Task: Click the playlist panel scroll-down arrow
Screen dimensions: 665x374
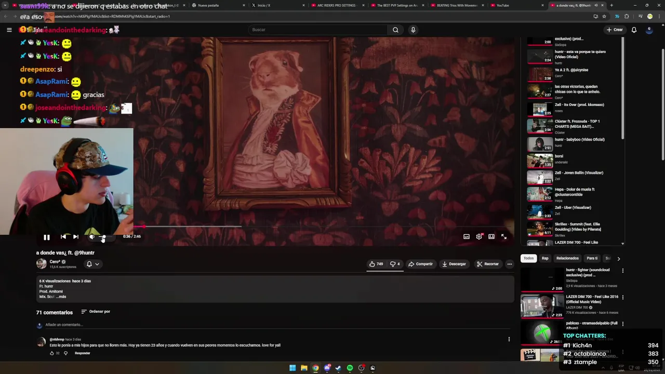Action: [622, 244]
